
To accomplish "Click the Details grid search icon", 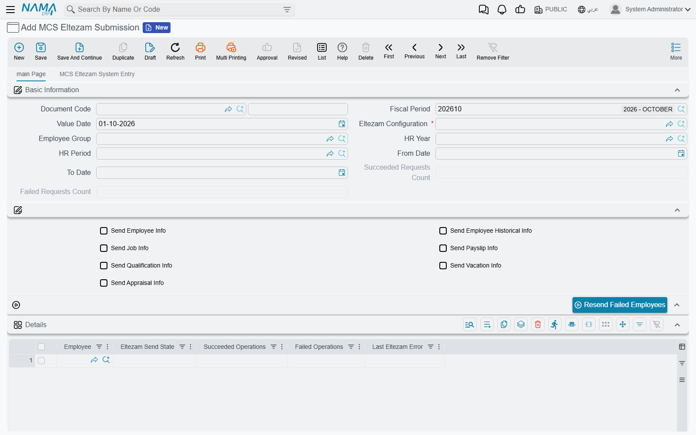I will click(470, 325).
